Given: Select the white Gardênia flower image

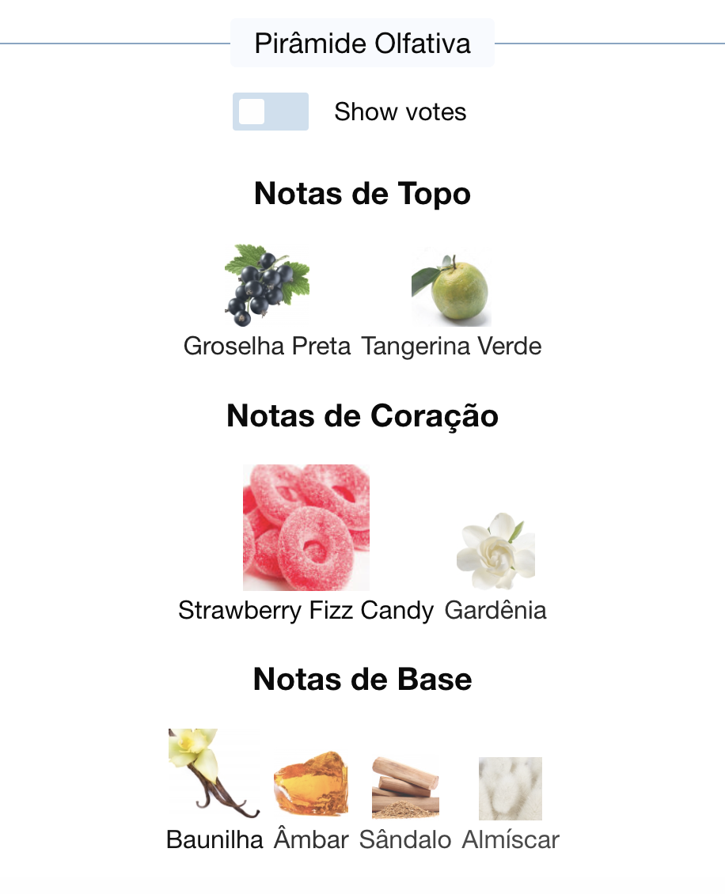Looking at the screenshot, I should click(495, 550).
